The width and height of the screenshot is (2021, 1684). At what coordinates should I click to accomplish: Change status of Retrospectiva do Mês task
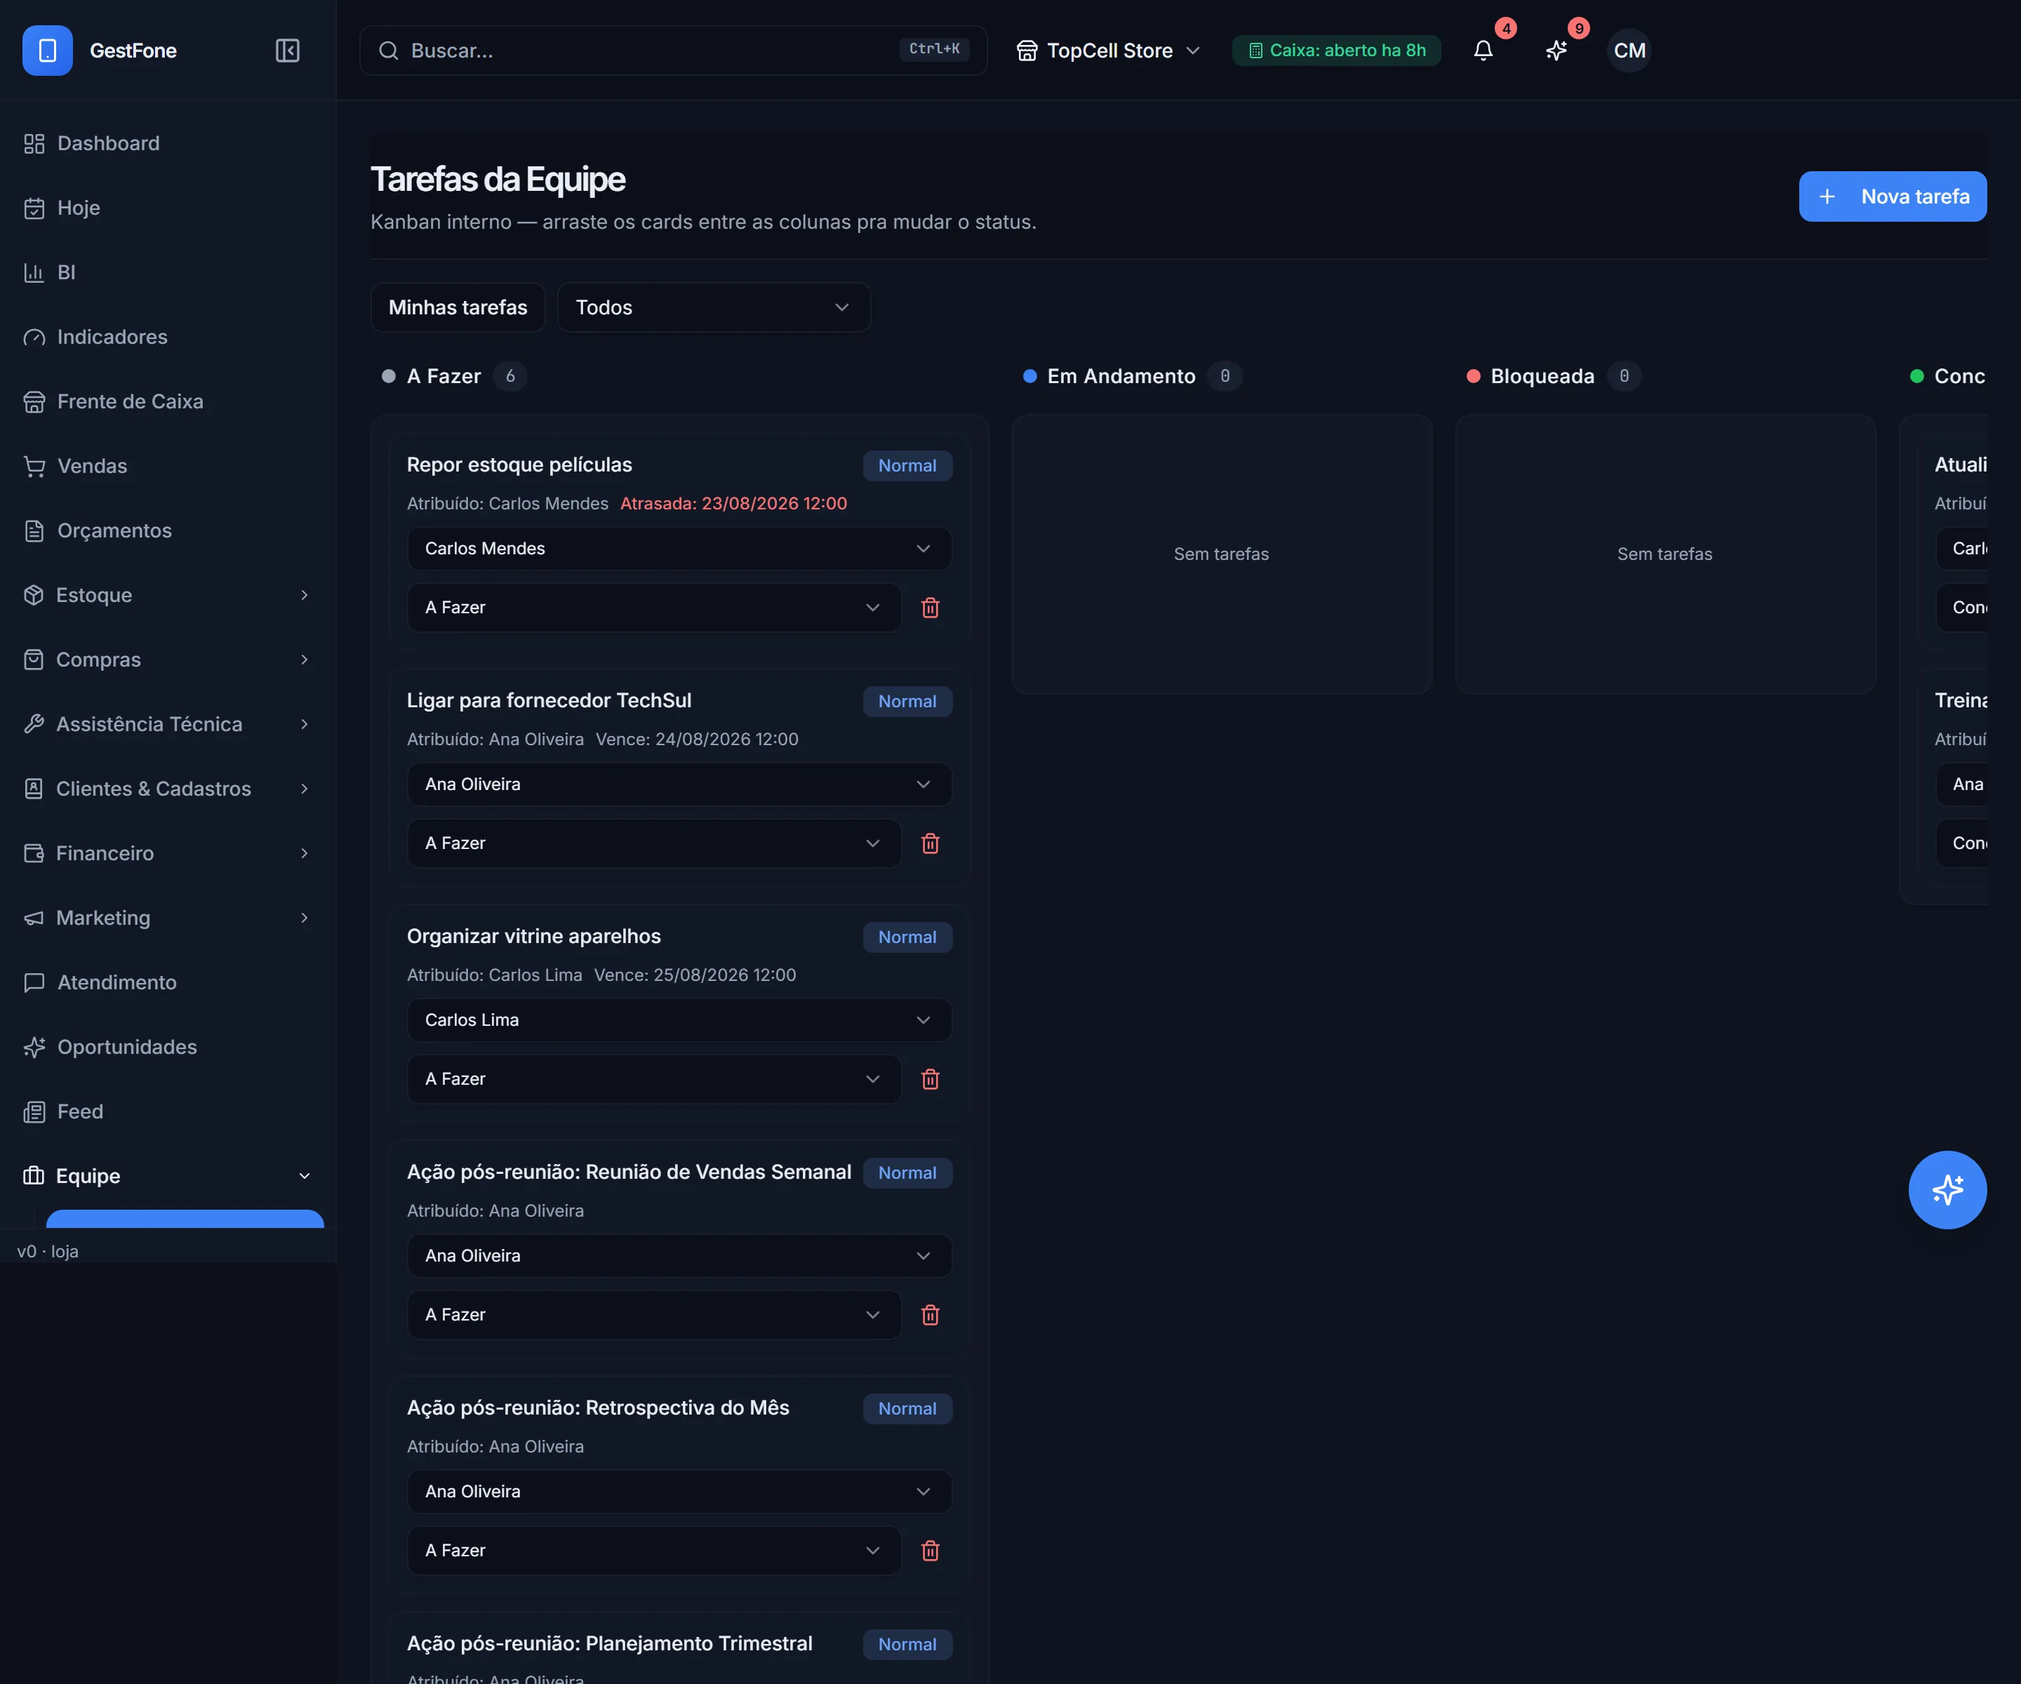tap(655, 1550)
